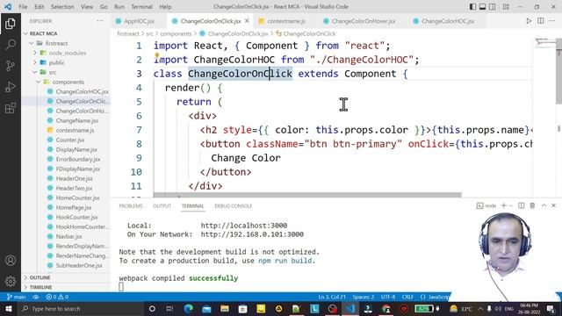This screenshot has height=316, width=562.
Task: Toggle the secondary side bar layout icon
Action: coord(493,7)
